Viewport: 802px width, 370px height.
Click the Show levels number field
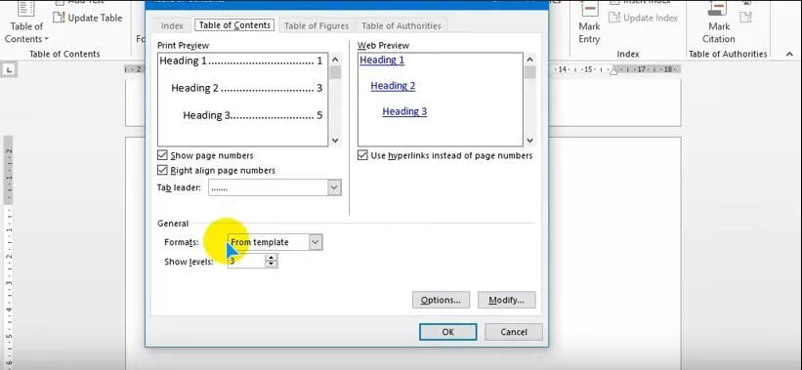pos(246,261)
